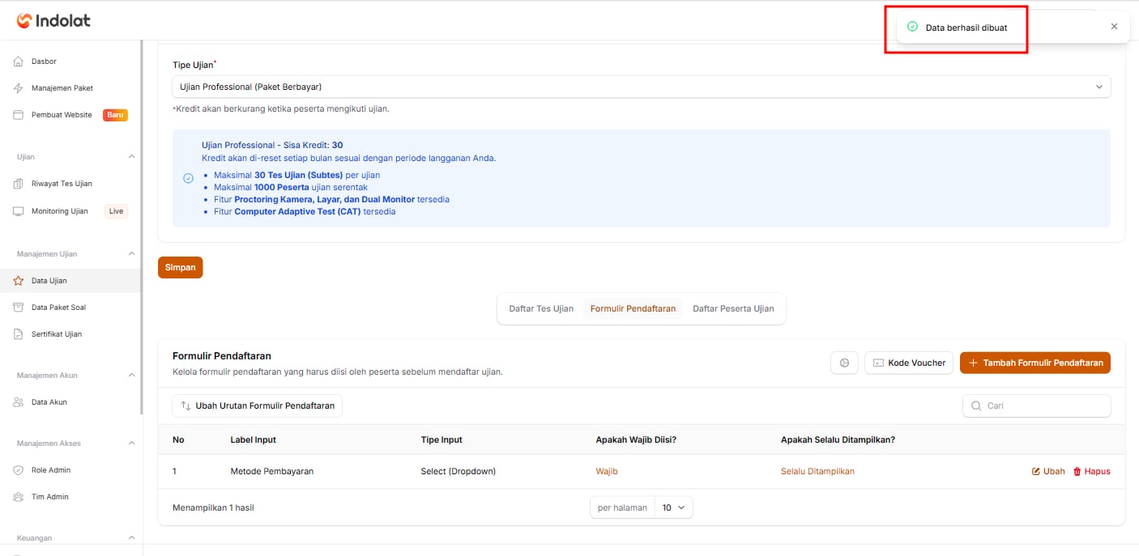This screenshot has width=1139, height=556.
Task: Focus the Cari search field
Action: tap(1037, 405)
